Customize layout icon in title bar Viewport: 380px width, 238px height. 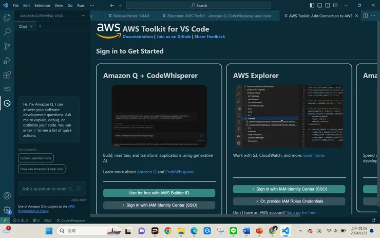[335, 5]
